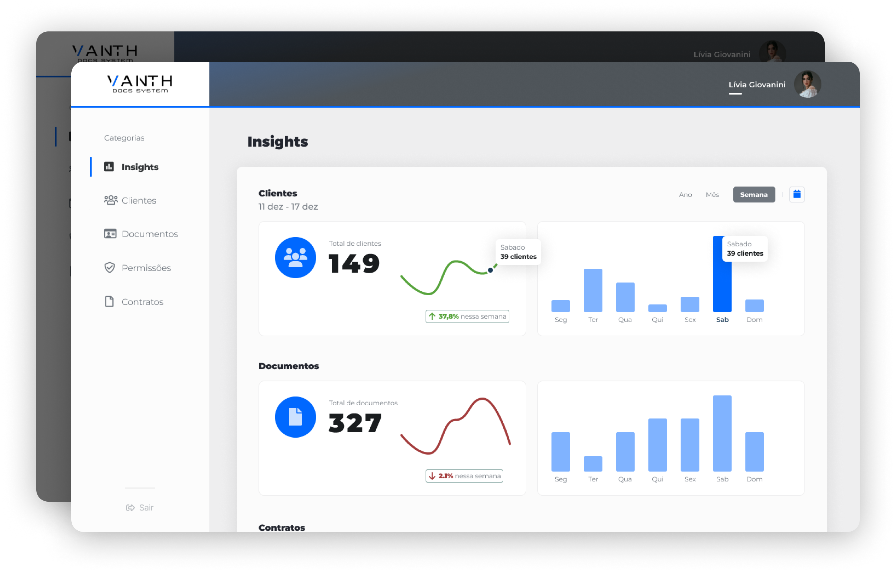Open Clientes in the sidebar
Viewport: 896px width, 573px height.
[130, 200]
